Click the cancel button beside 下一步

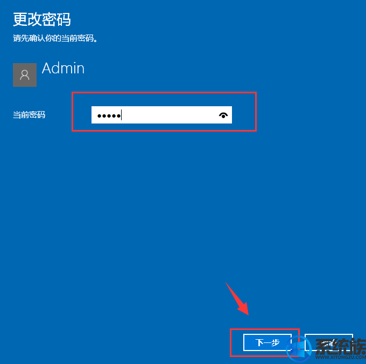(329, 342)
